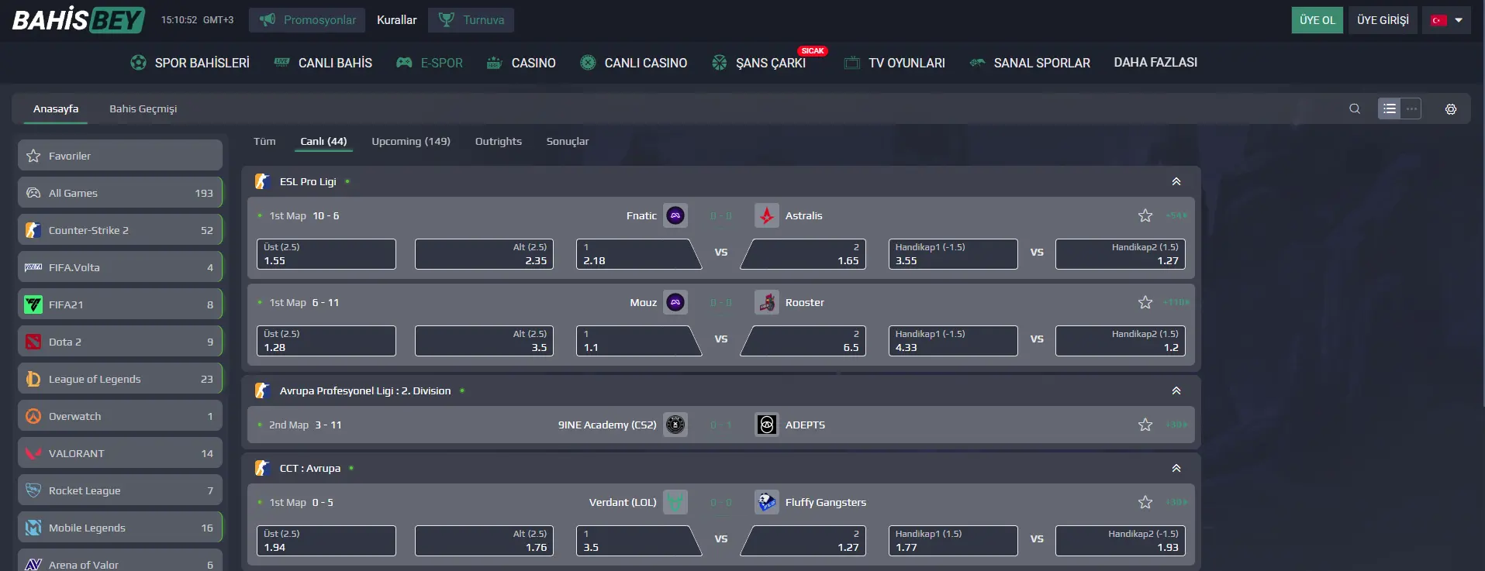Image resolution: width=1485 pixels, height=571 pixels.
Task: Favorite Verdant vs Fluffy Gangsters match
Action: click(1145, 502)
